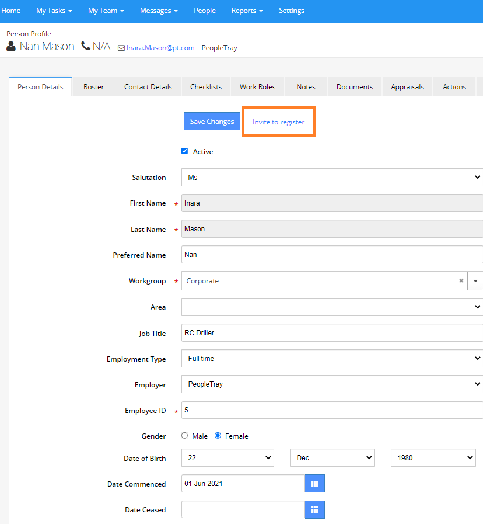
Task: Expand the Workgroup dropdown arrow
Action: point(475,281)
